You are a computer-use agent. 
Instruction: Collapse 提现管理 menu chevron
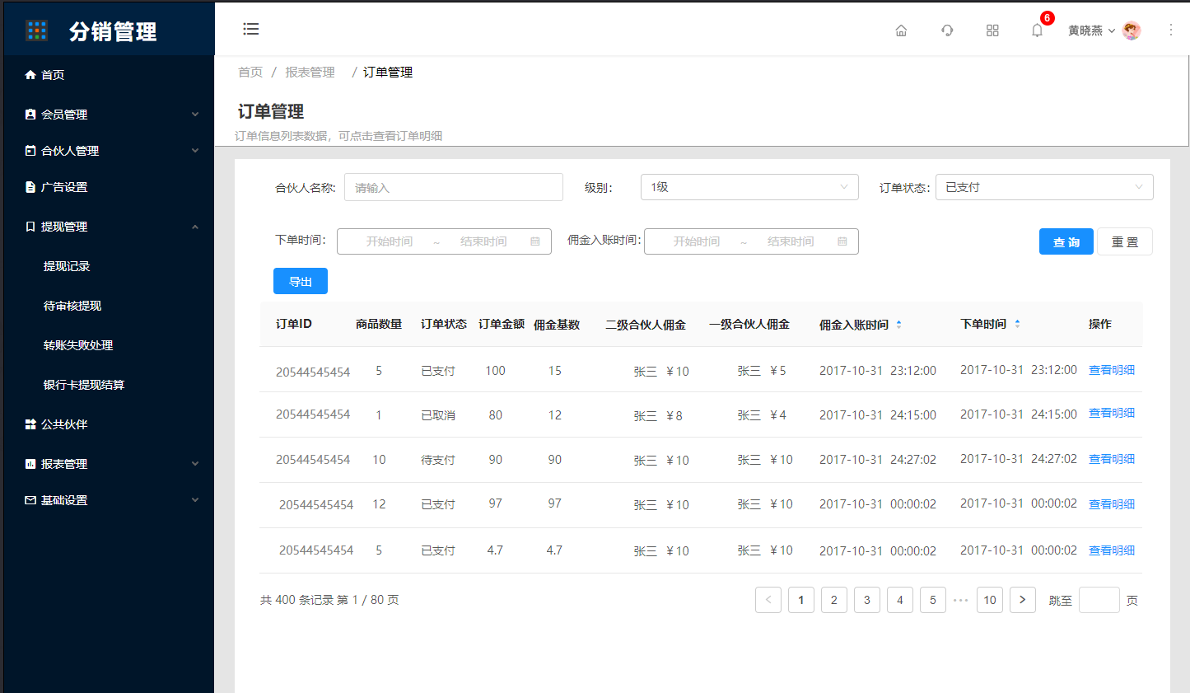tap(195, 227)
